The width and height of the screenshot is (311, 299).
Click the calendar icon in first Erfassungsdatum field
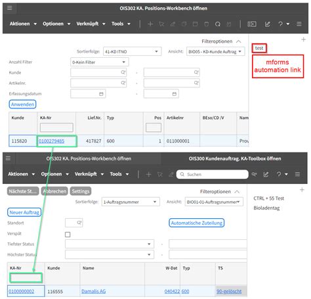(101, 94)
